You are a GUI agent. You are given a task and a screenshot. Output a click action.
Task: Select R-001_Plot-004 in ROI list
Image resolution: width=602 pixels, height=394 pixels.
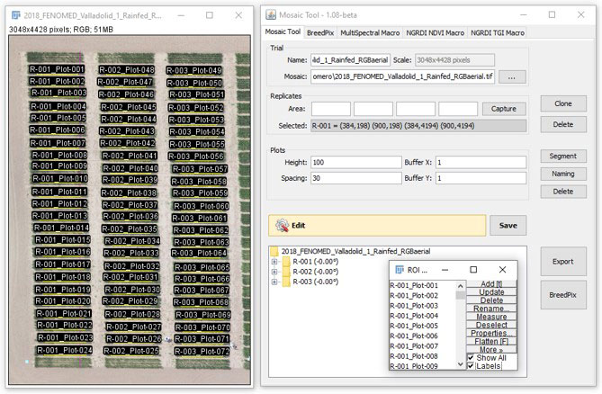click(414, 316)
